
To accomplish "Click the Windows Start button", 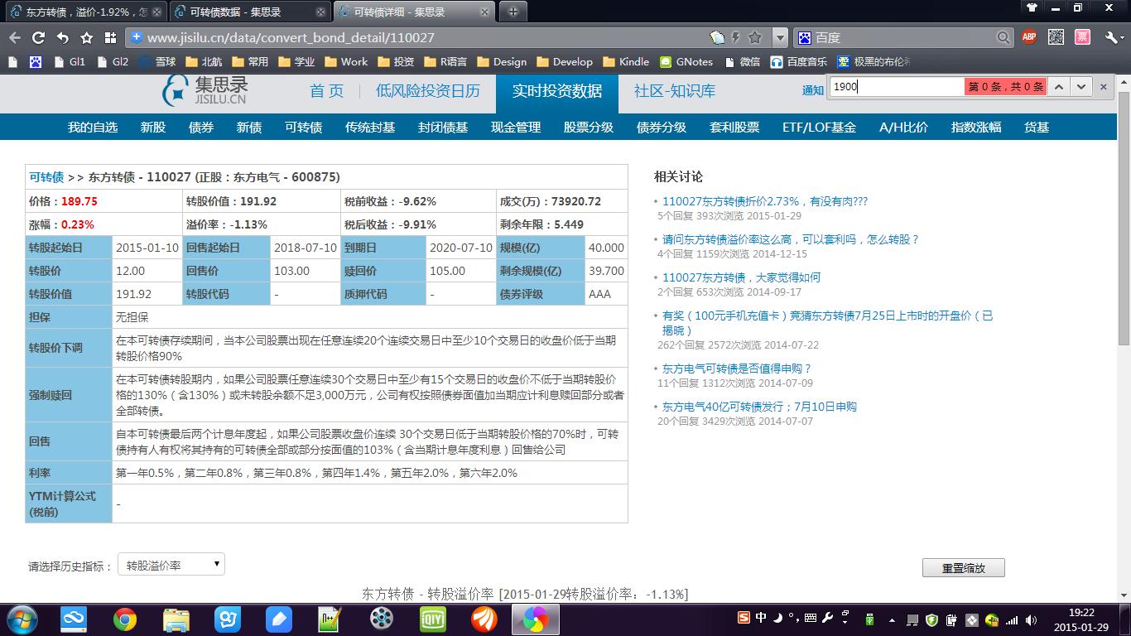I will coord(22,619).
